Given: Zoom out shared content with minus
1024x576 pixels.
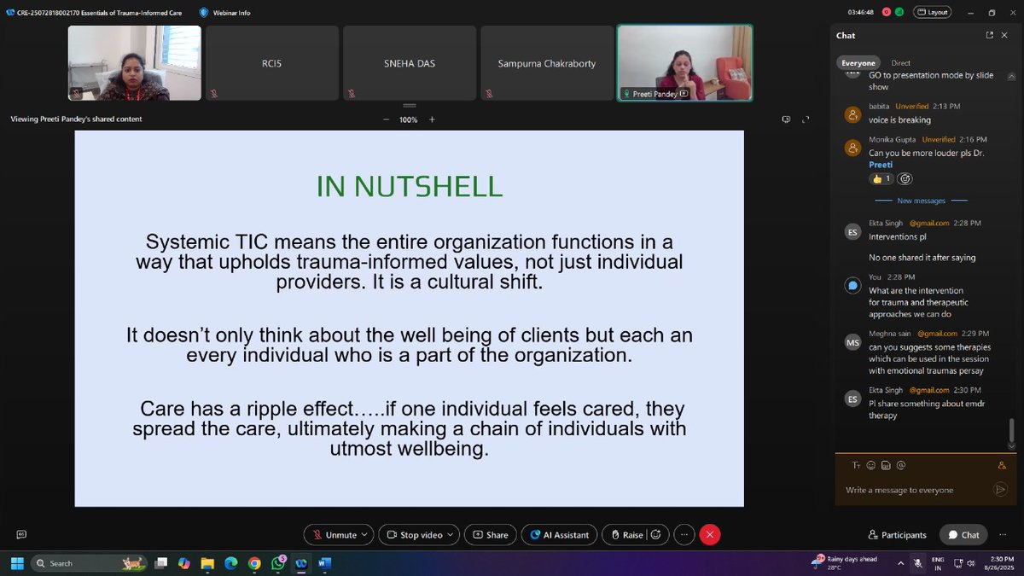Looking at the screenshot, I should coord(387,119).
